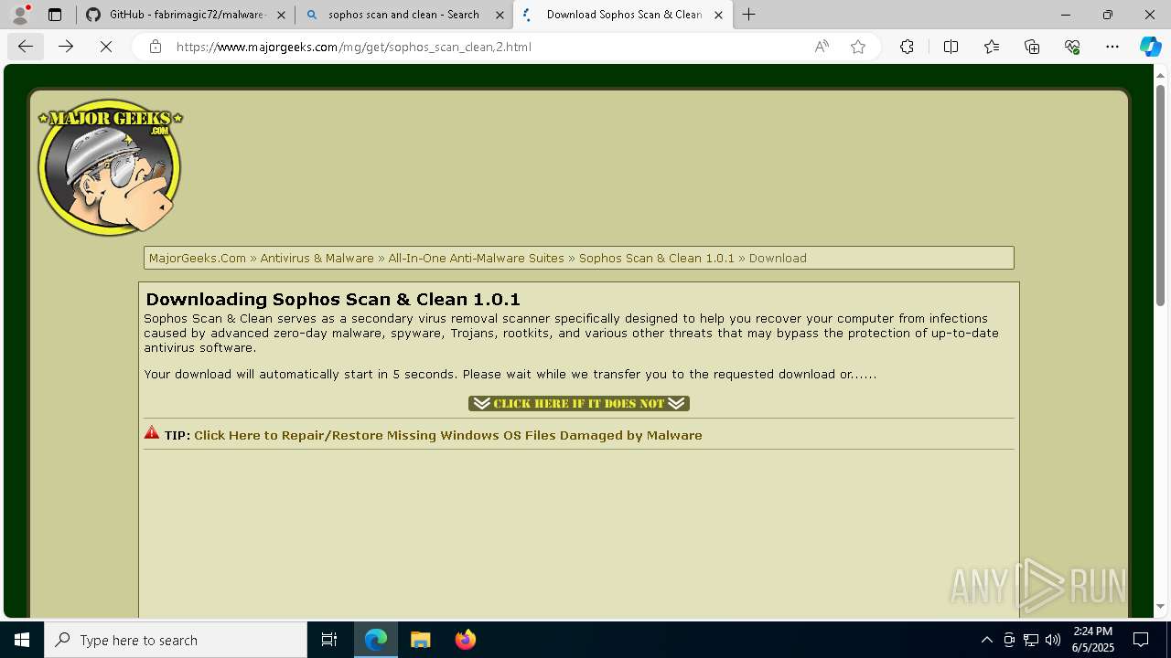This screenshot has height=658, width=1171.
Task: Click the page's vertical scrollbar
Action: click(x=1160, y=196)
